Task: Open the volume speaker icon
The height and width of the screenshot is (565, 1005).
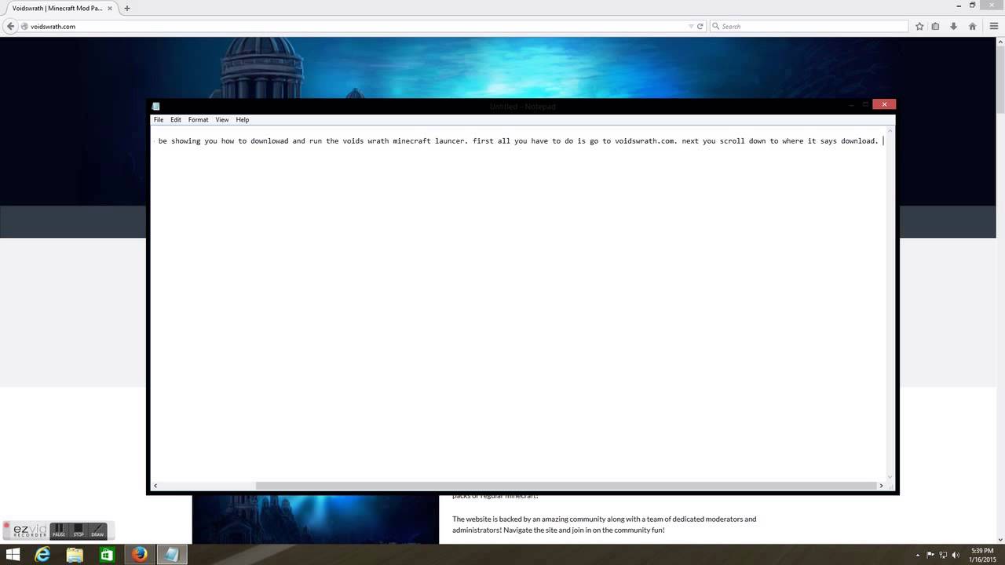Action: [x=956, y=555]
